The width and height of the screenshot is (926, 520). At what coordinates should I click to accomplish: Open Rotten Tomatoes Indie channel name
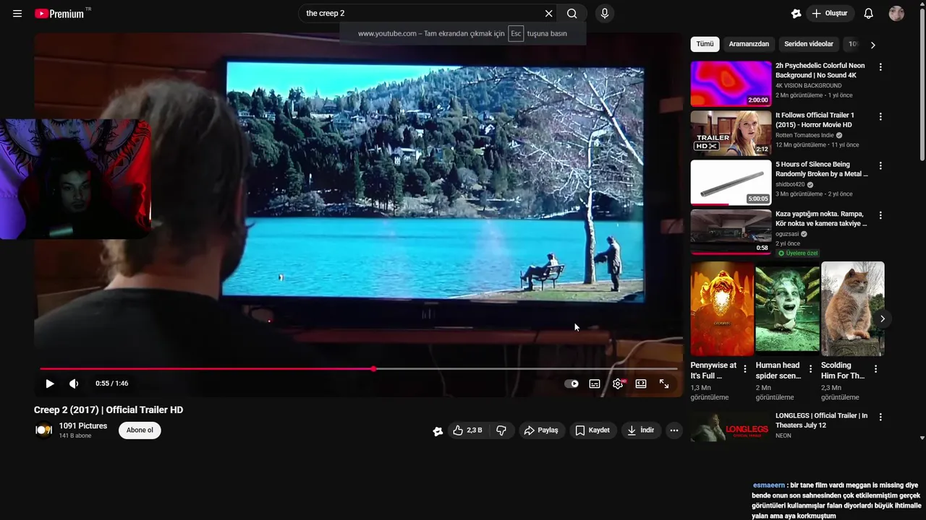804,135
